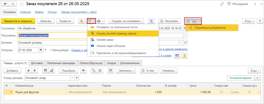The height and width of the screenshot is (104, 264).
Task: Toggle the % Авт. automatic discount button
Action: (148, 71)
